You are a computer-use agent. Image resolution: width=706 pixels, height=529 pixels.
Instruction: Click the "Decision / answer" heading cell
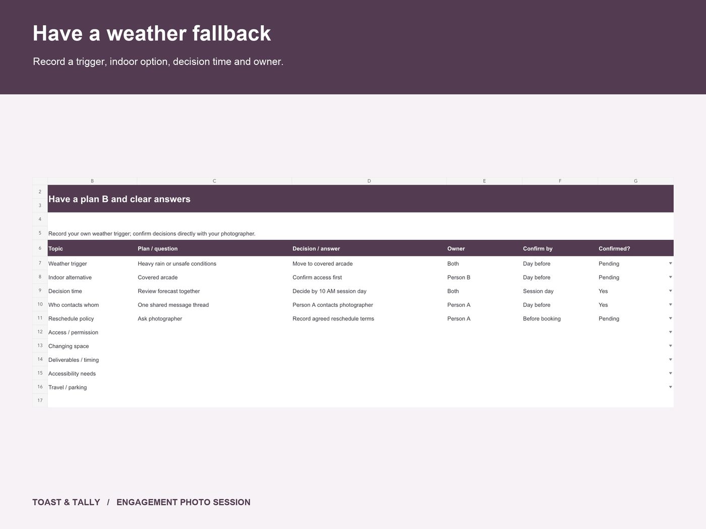click(369, 248)
